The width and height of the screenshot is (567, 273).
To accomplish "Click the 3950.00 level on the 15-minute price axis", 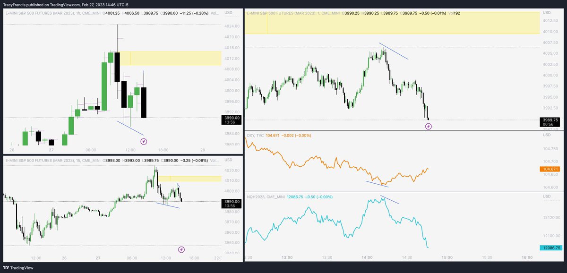I will 232,243.
